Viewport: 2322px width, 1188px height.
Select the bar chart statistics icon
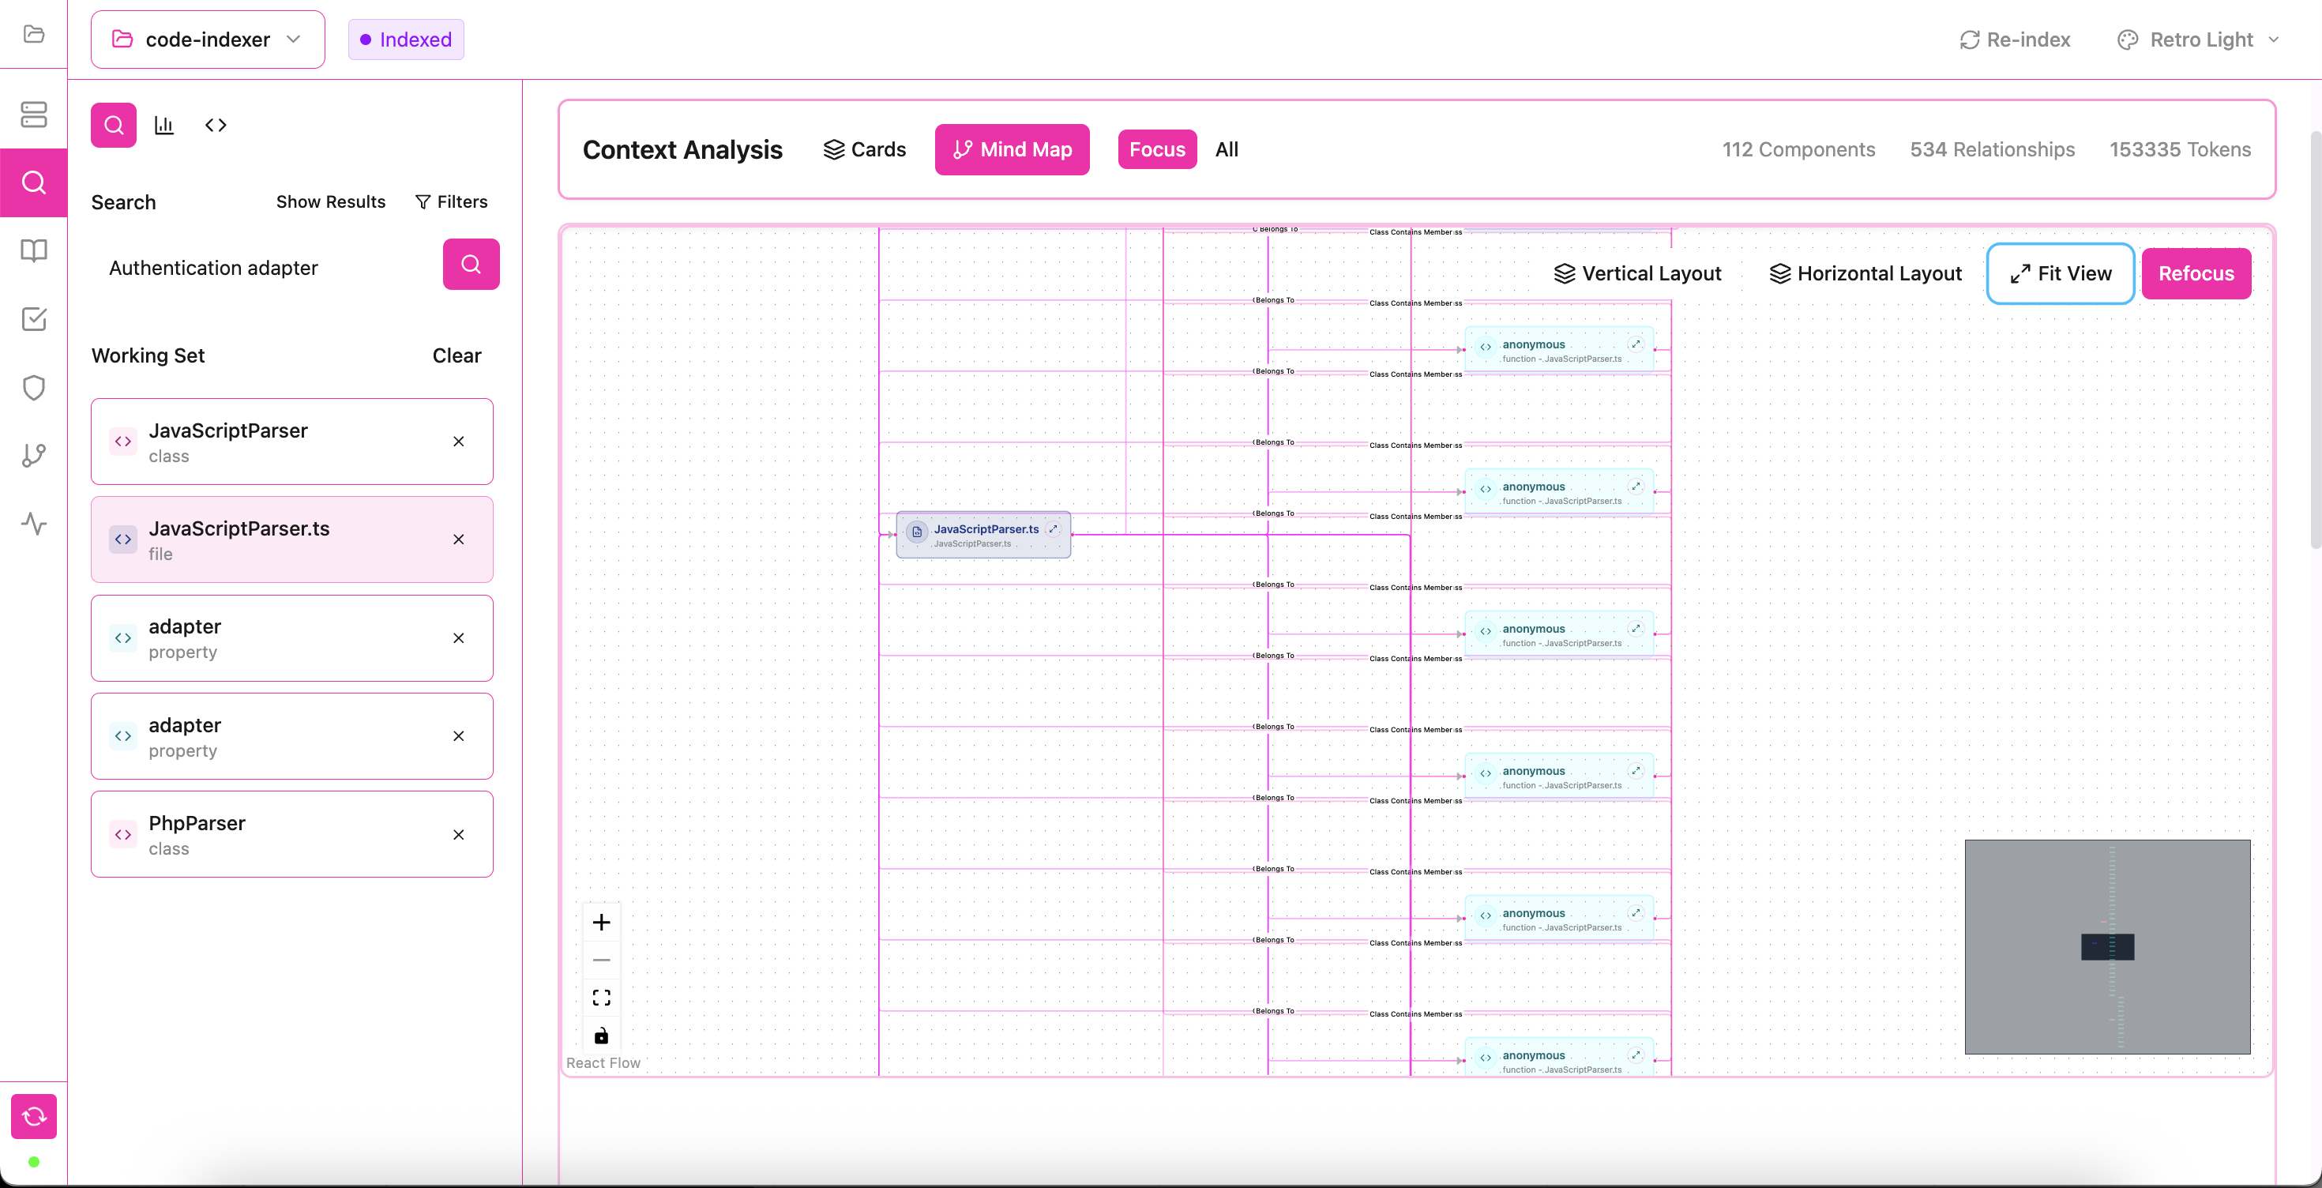[x=164, y=126]
